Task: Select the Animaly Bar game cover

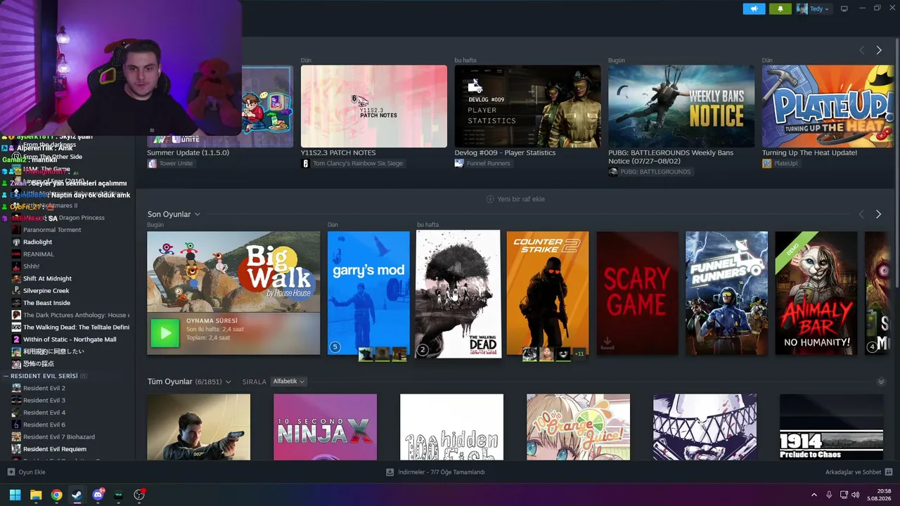Action: [x=816, y=293]
